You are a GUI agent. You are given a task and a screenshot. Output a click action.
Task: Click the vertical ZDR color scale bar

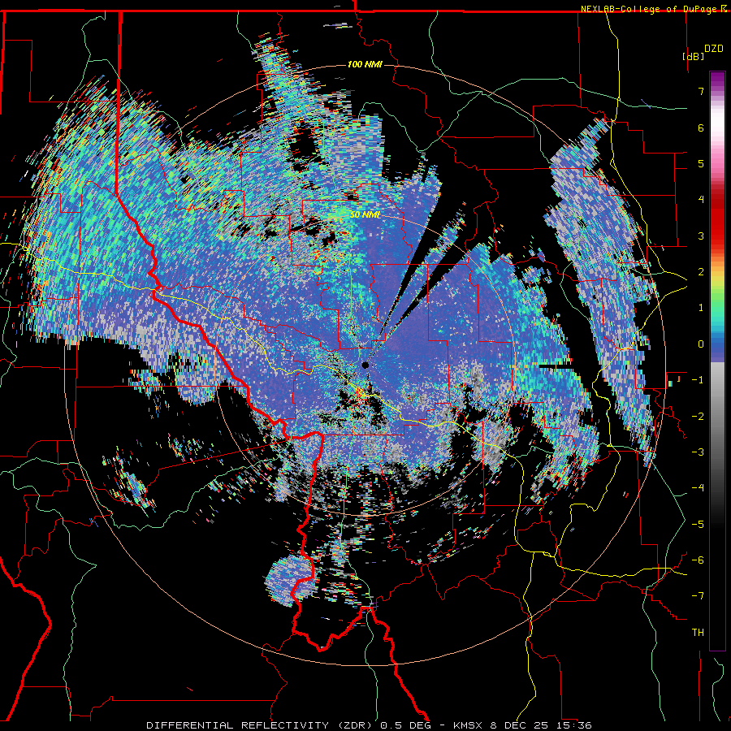[x=717, y=361]
